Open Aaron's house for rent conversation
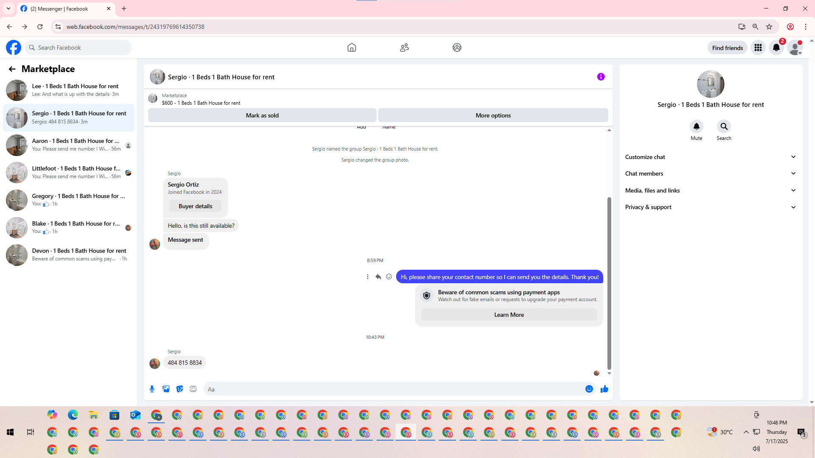Viewport: 815px width, 458px height. click(69, 145)
